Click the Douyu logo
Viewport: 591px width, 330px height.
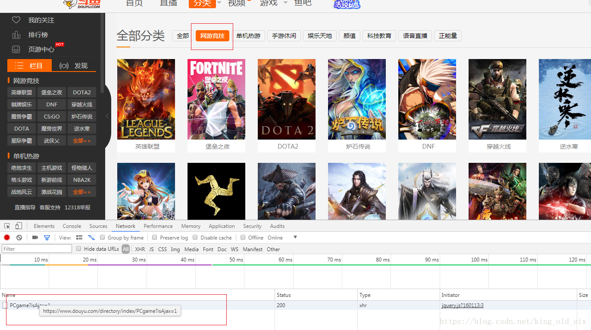tap(82, 4)
